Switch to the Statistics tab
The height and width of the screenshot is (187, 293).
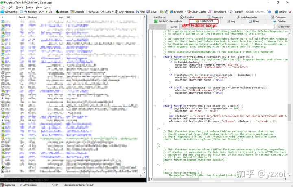(187, 17)
